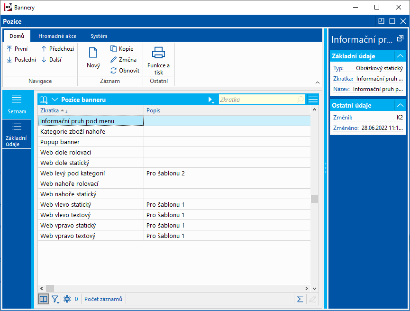The width and height of the screenshot is (410, 311).
Task: Open Funkce a tisk printer icon
Action: pos(158,53)
